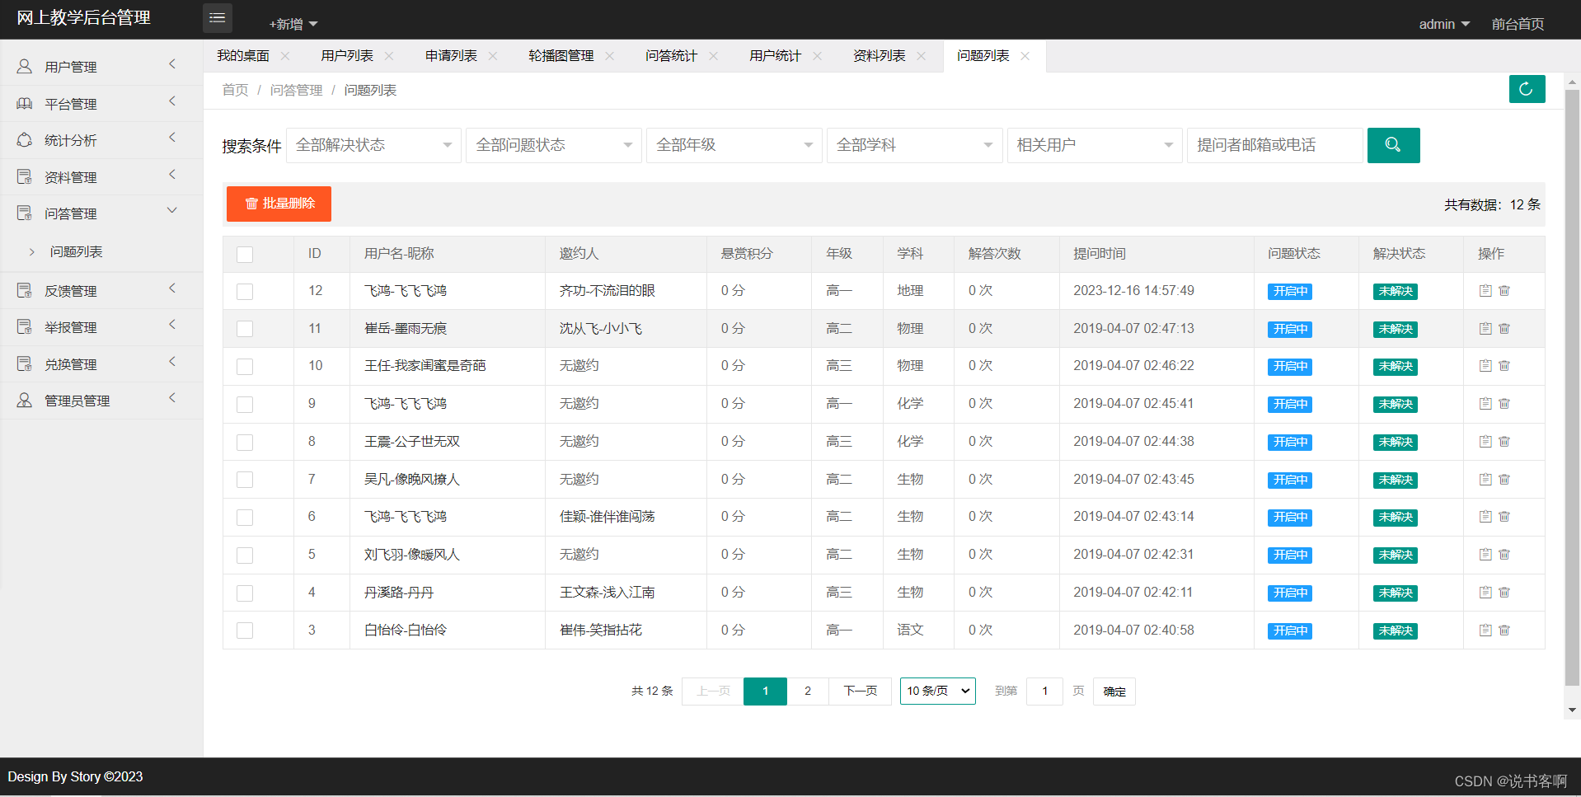Check the checkbox for row ID 12

point(245,292)
